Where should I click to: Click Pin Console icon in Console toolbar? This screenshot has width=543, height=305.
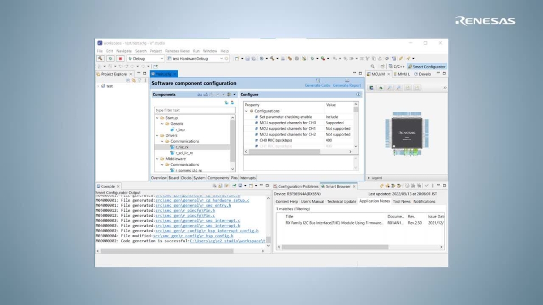click(x=234, y=186)
